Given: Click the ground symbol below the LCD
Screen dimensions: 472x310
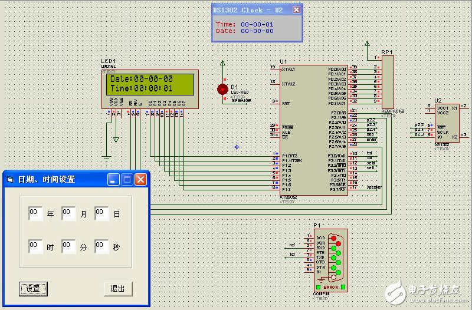Looking at the screenshot, I should [x=107, y=156].
